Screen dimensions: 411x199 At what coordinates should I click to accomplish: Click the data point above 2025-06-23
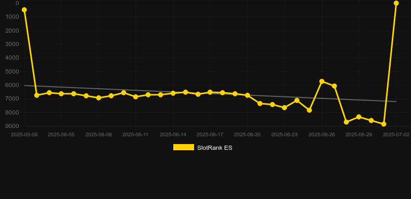click(285, 108)
